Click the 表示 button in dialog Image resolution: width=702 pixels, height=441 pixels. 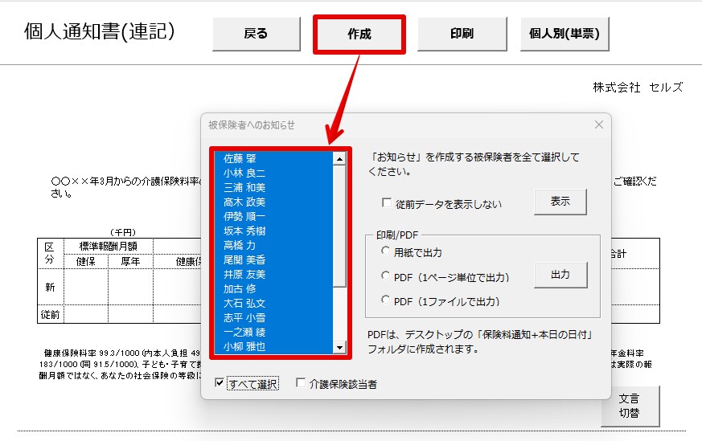(x=560, y=202)
